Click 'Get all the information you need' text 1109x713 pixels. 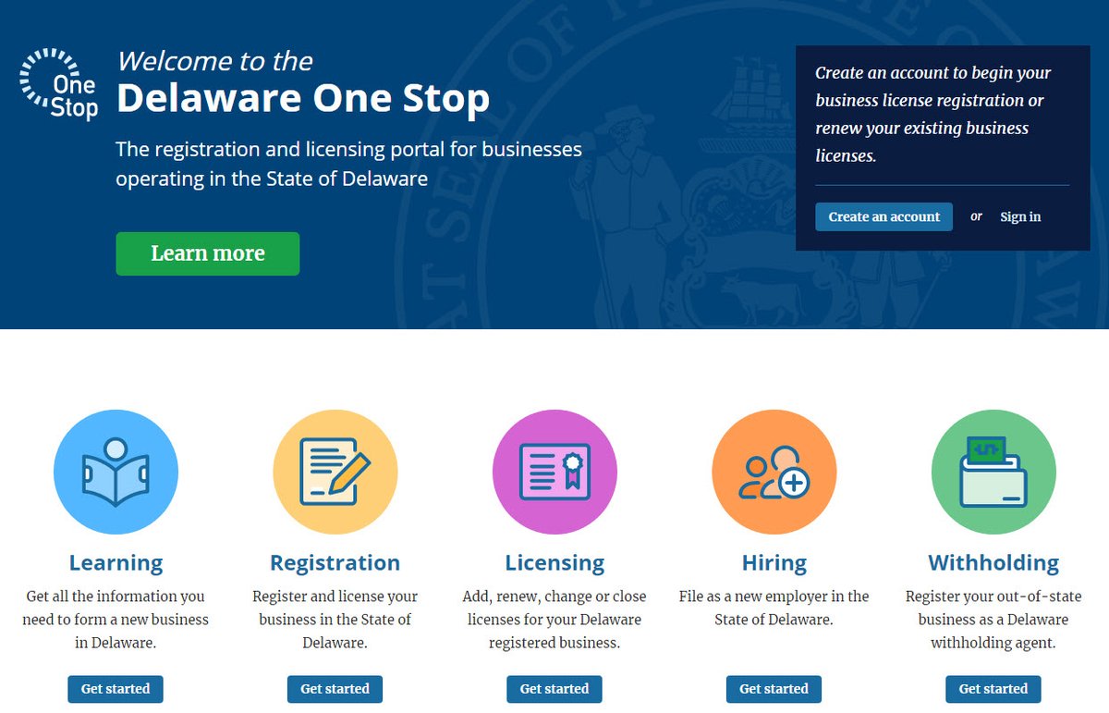click(116, 620)
